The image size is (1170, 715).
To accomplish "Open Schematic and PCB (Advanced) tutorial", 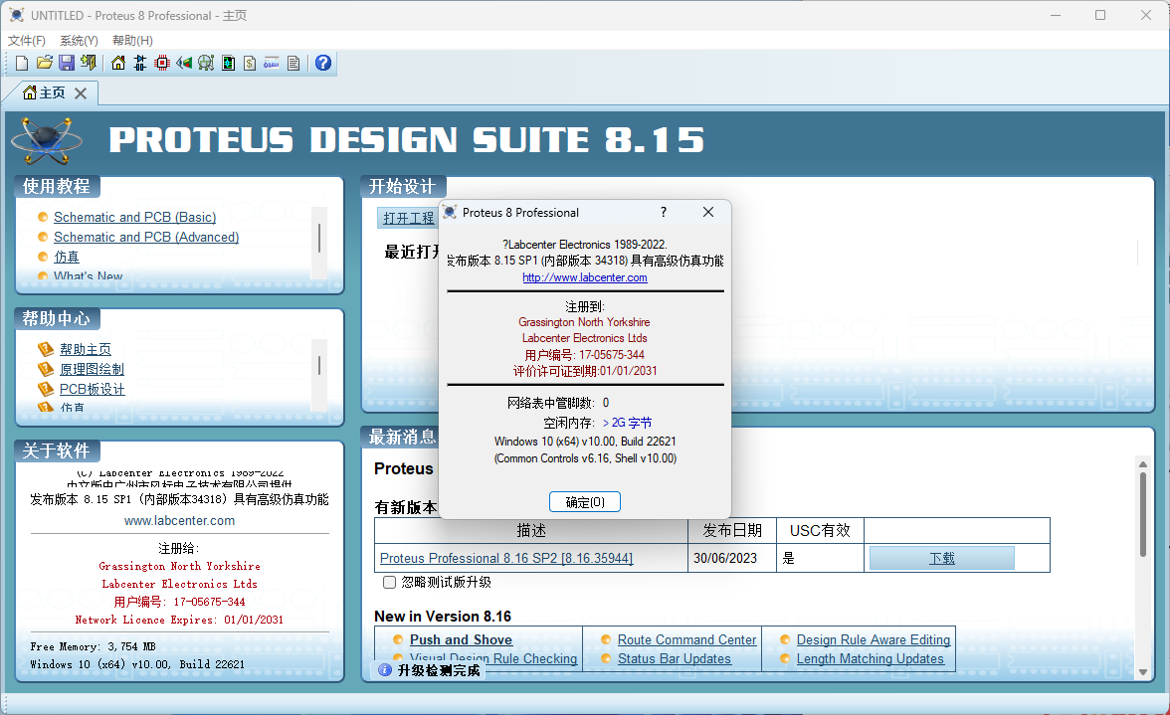I will pos(146,237).
